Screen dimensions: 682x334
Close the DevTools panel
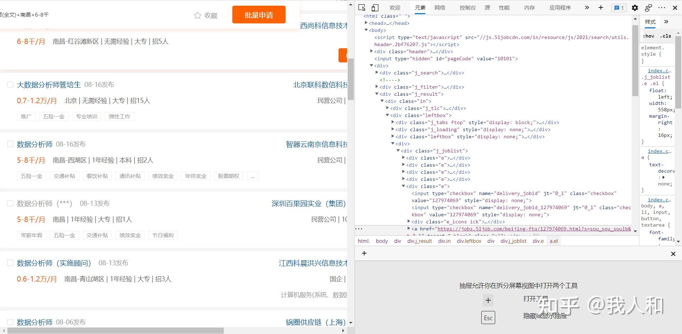coord(675,7)
